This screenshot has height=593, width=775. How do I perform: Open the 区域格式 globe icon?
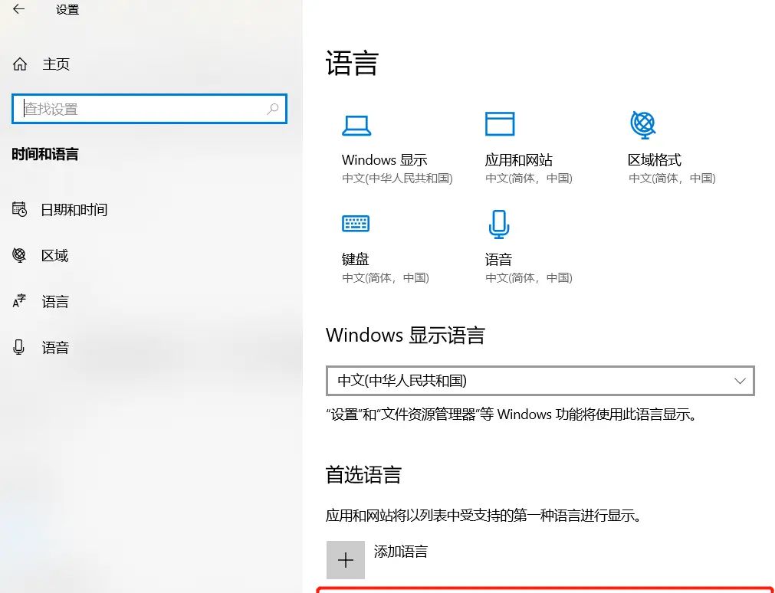pos(642,124)
